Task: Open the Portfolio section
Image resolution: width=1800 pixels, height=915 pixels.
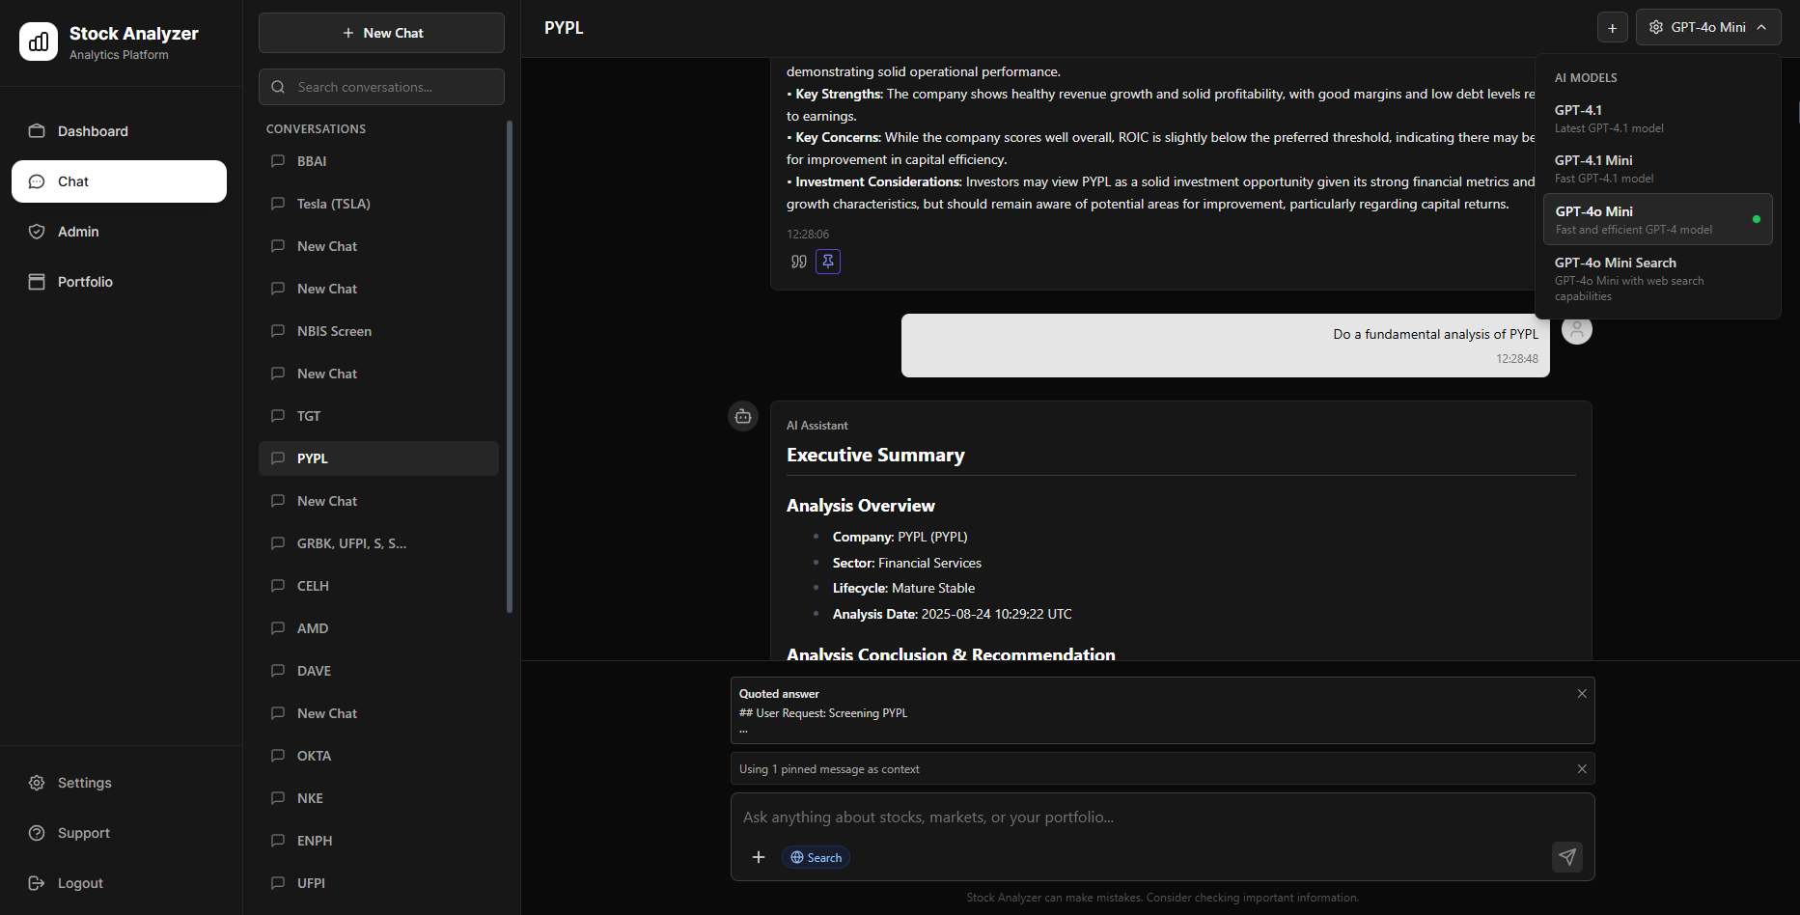Action: pos(86,281)
